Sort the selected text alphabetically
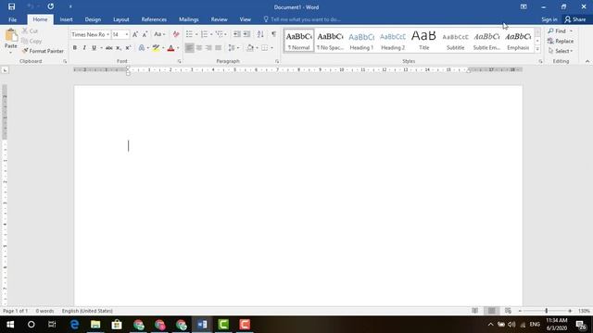Viewport: 593px width, 333px height. tap(260, 34)
